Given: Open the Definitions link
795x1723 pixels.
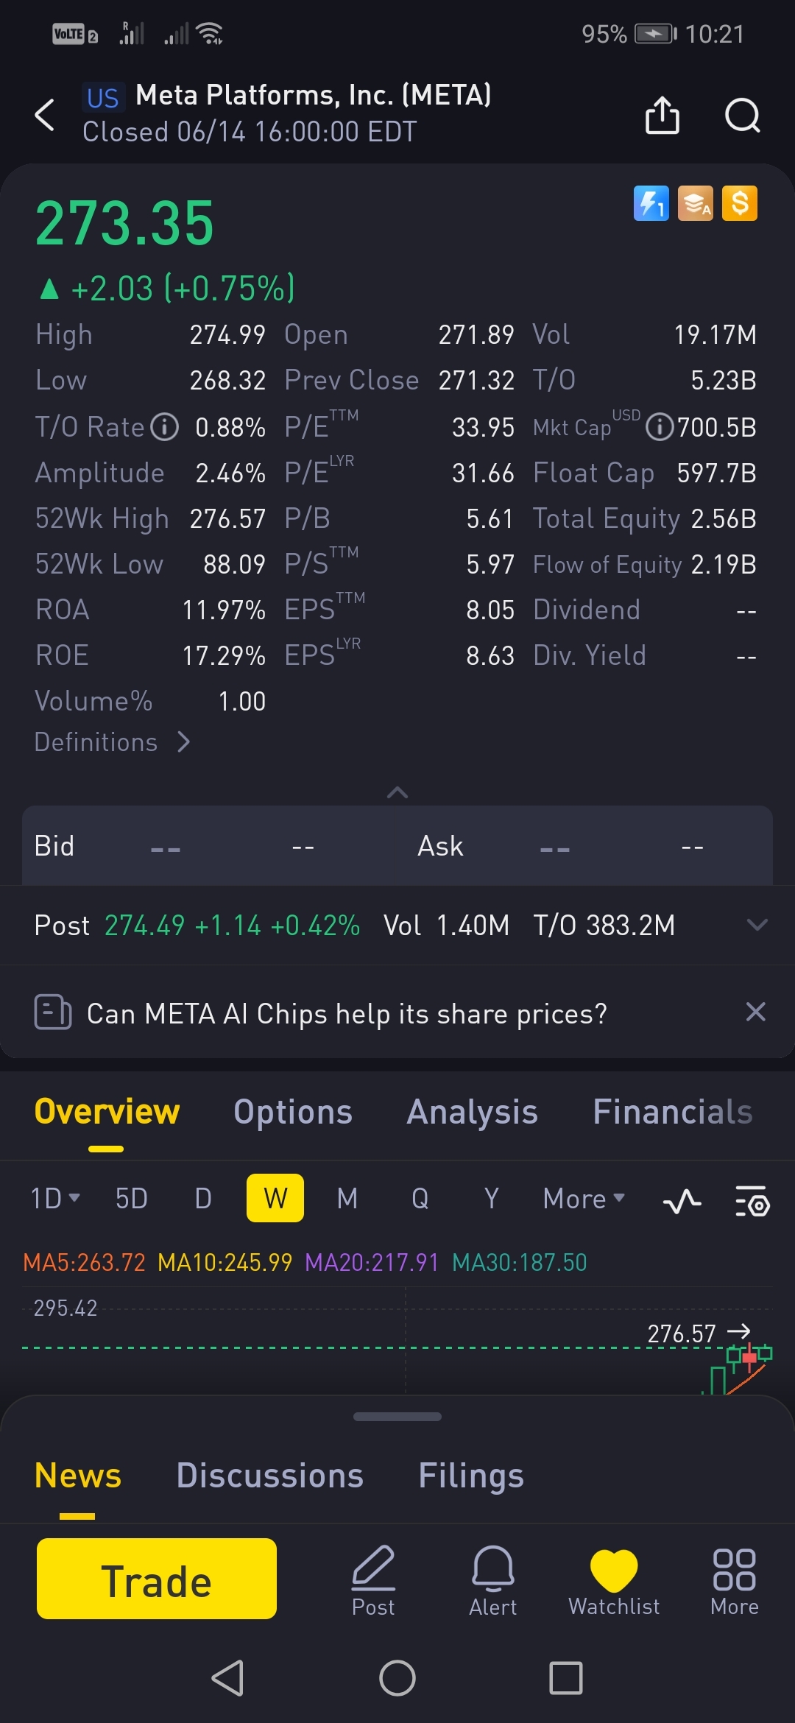Looking at the screenshot, I should [x=112, y=742].
